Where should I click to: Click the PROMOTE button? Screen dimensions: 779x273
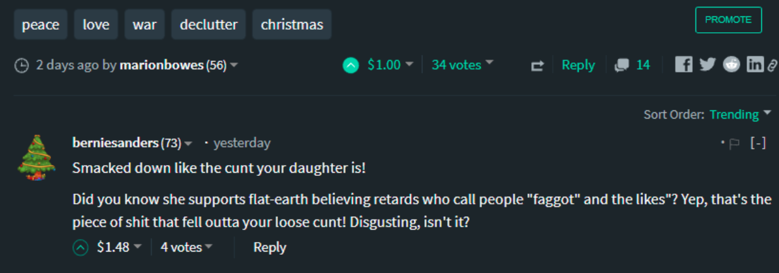(728, 20)
